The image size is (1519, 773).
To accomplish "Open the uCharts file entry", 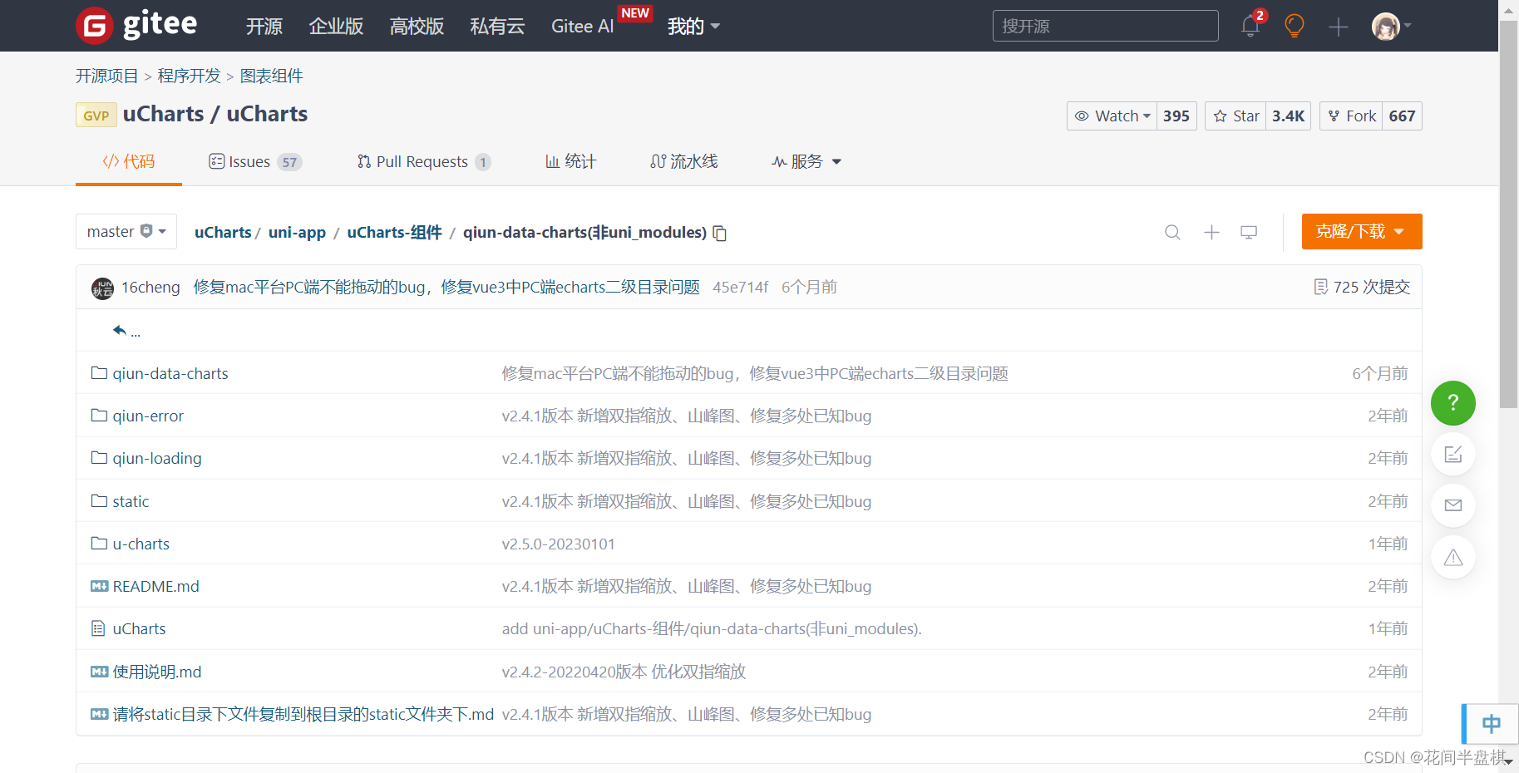I will 139,628.
